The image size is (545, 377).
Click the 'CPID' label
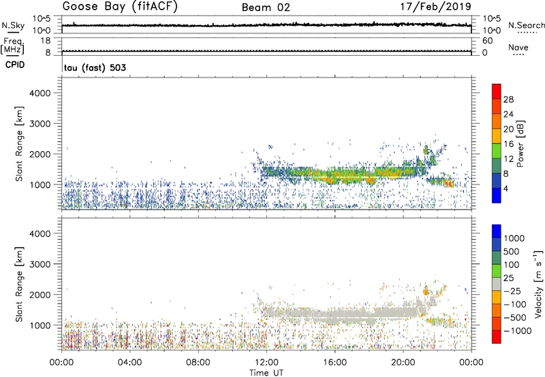(15, 65)
